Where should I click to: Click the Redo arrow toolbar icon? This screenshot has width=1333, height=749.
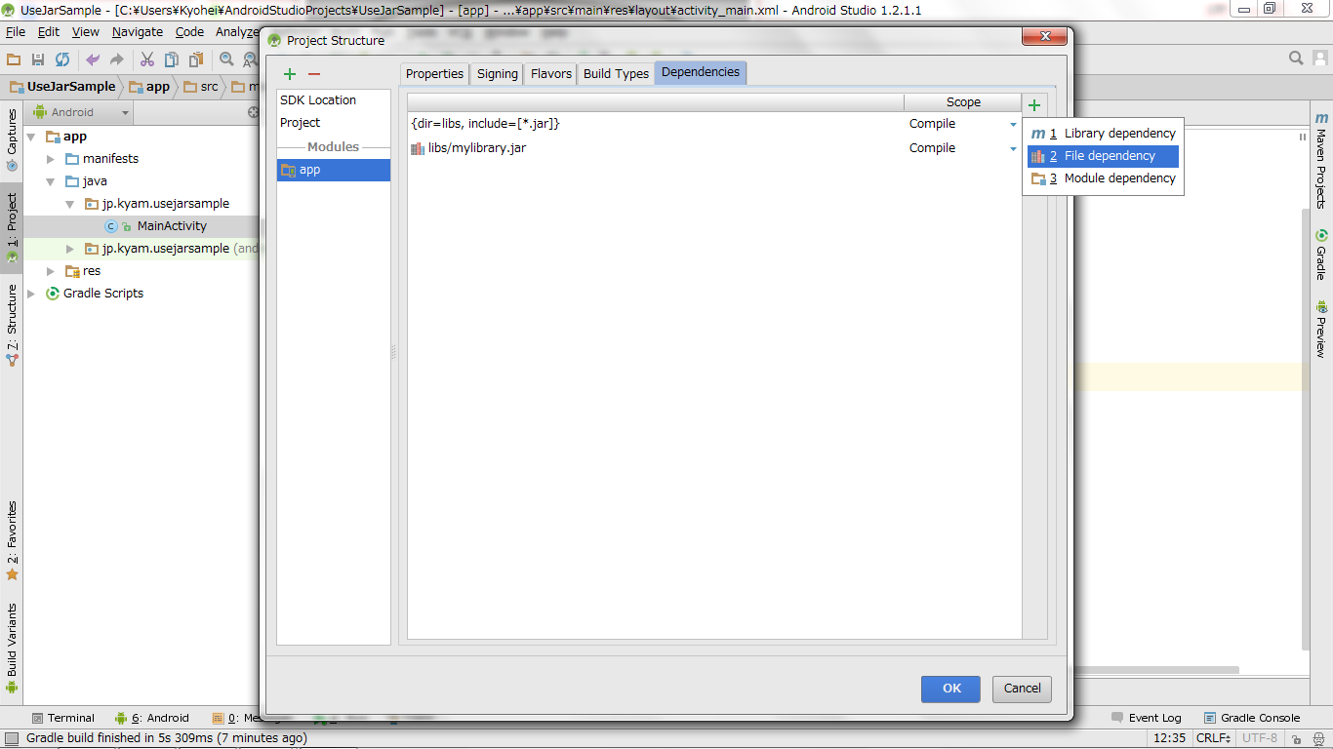(x=117, y=59)
